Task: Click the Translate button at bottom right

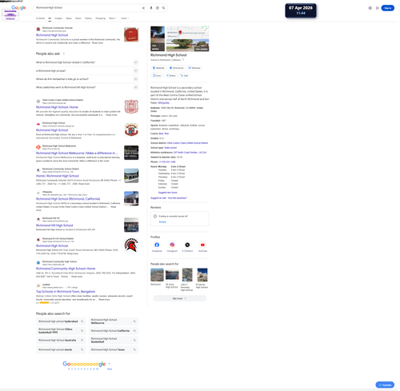Action: point(385,385)
